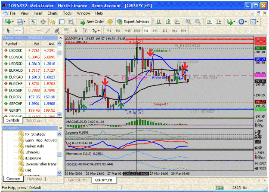
Task: Select the Text Label 'T' tool
Action: (x=85, y=31)
